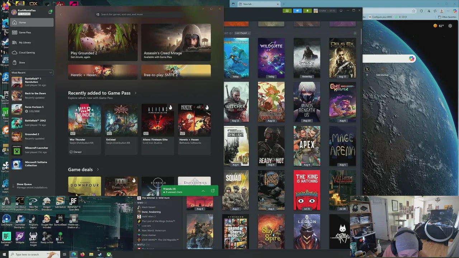Open Battlefield 2042 in recent list

pyautogui.click(x=32, y=123)
